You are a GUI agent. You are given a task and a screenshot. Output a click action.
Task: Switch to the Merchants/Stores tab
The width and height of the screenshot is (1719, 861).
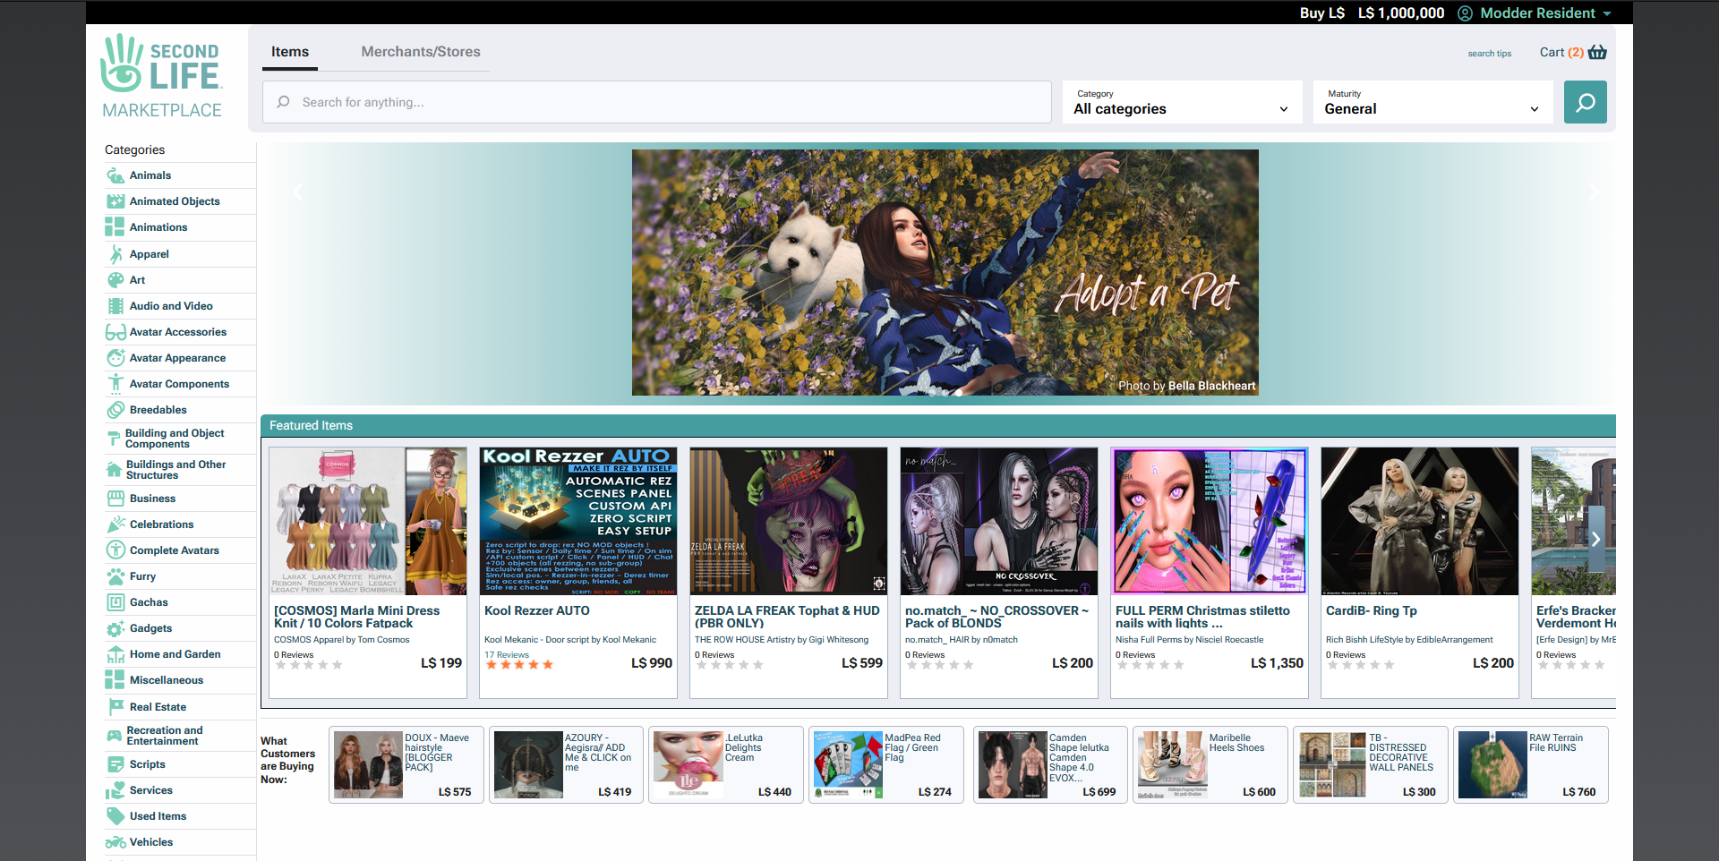point(421,51)
